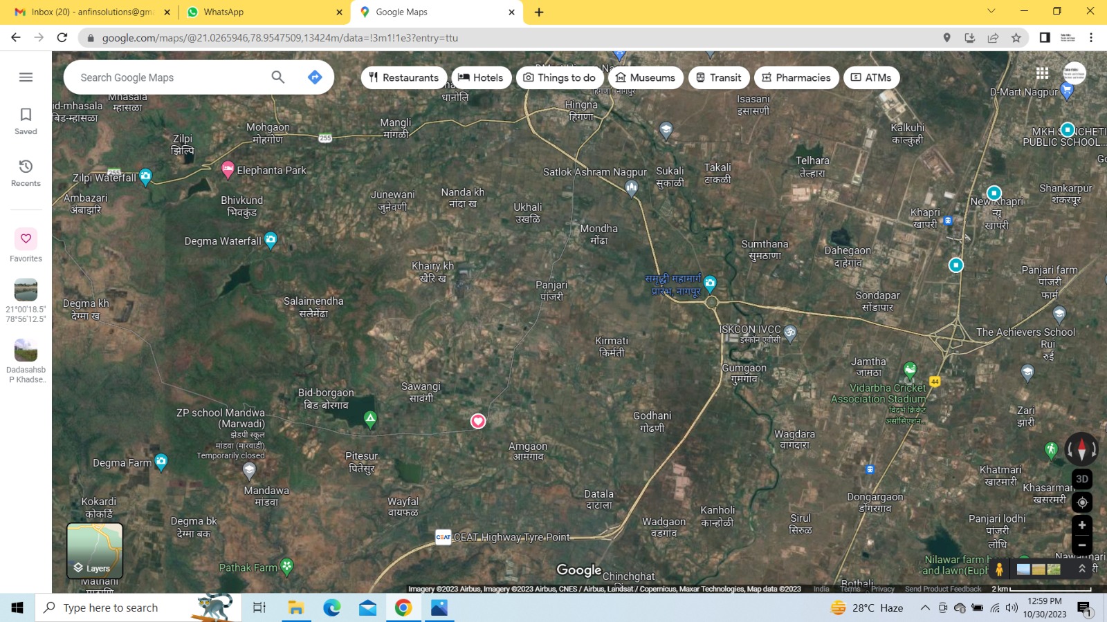Open the Privacy link in footer

pos(883,589)
